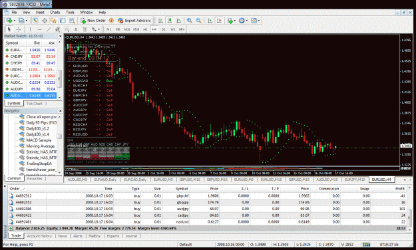The image size is (416, 250).
Task: Toggle the Terminal window icon
Action: point(63,21)
